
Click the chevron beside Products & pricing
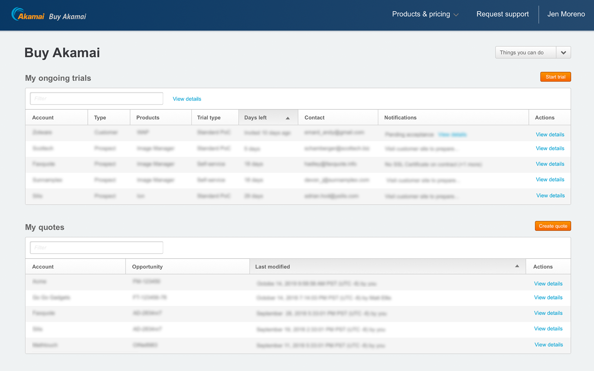click(456, 15)
